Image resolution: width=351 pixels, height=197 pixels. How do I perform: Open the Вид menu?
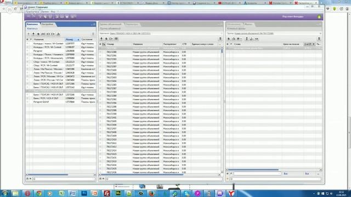click(x=53, y=11)
